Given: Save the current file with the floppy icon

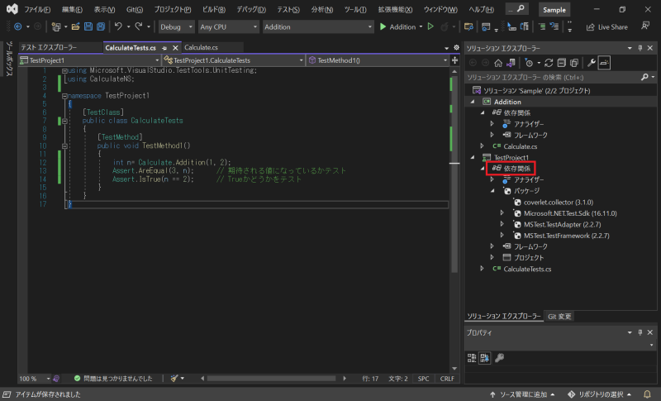Looking at the screenshot, I should [88, 26].
